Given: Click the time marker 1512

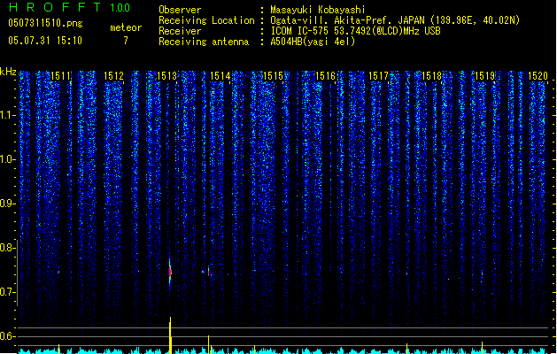Looking at the screenshot, I should click(113, 75).
